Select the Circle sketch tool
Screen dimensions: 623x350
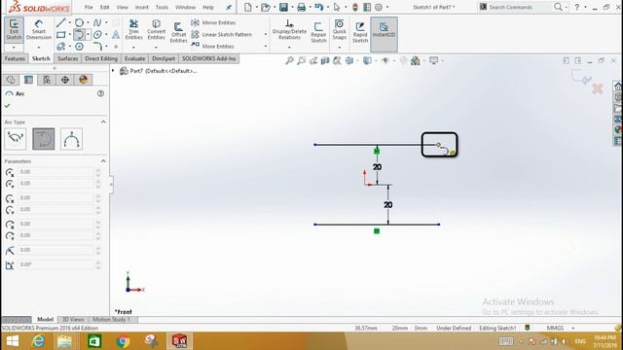point(79,23)
